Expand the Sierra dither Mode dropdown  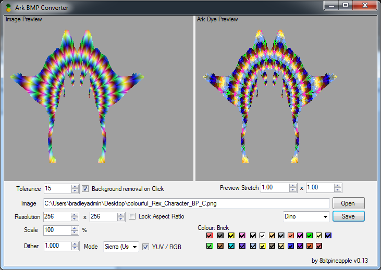coord(121,247)
